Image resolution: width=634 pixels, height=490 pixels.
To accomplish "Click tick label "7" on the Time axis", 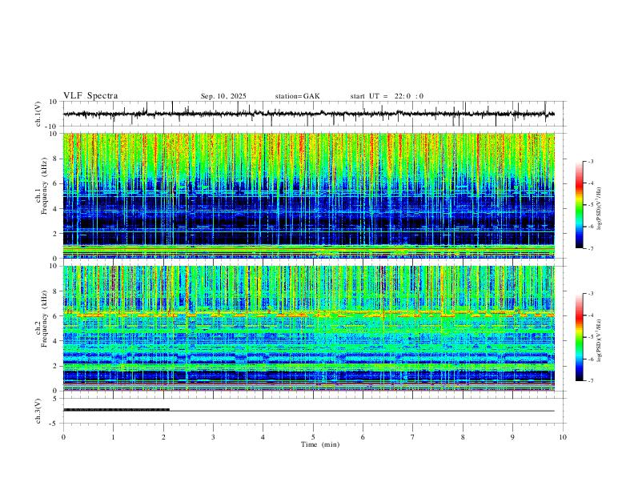I will [x=413, y=437].
